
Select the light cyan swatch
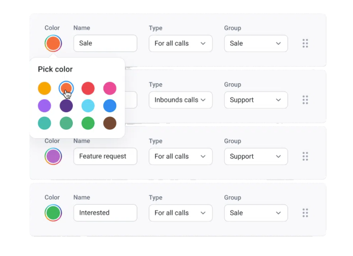pos(88,106)
